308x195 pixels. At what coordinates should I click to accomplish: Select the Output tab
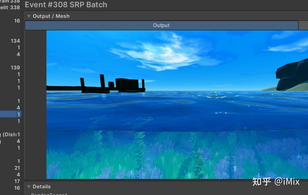point(161,25)
